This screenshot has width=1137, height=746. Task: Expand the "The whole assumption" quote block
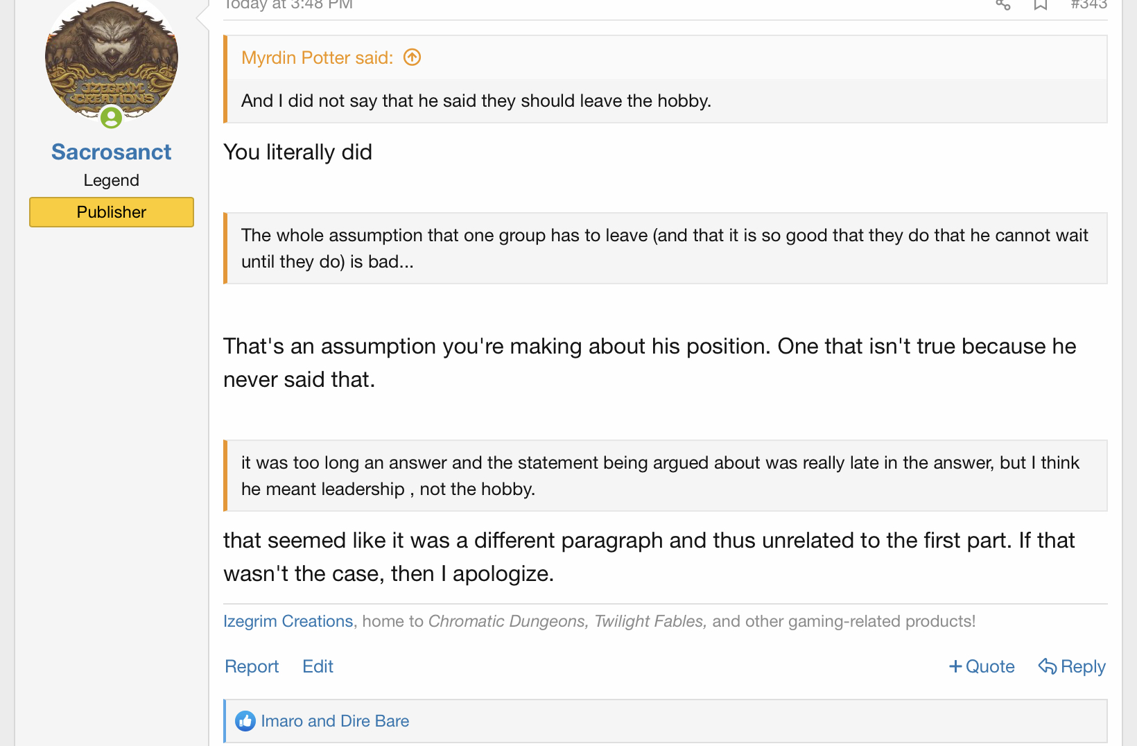pyautogui.click(x=664, y=248)
